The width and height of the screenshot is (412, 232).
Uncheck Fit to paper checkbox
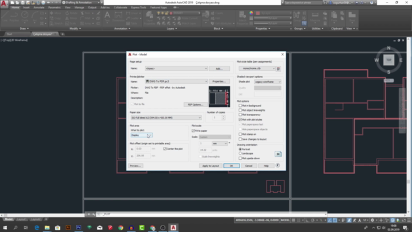tap(193, 131)
